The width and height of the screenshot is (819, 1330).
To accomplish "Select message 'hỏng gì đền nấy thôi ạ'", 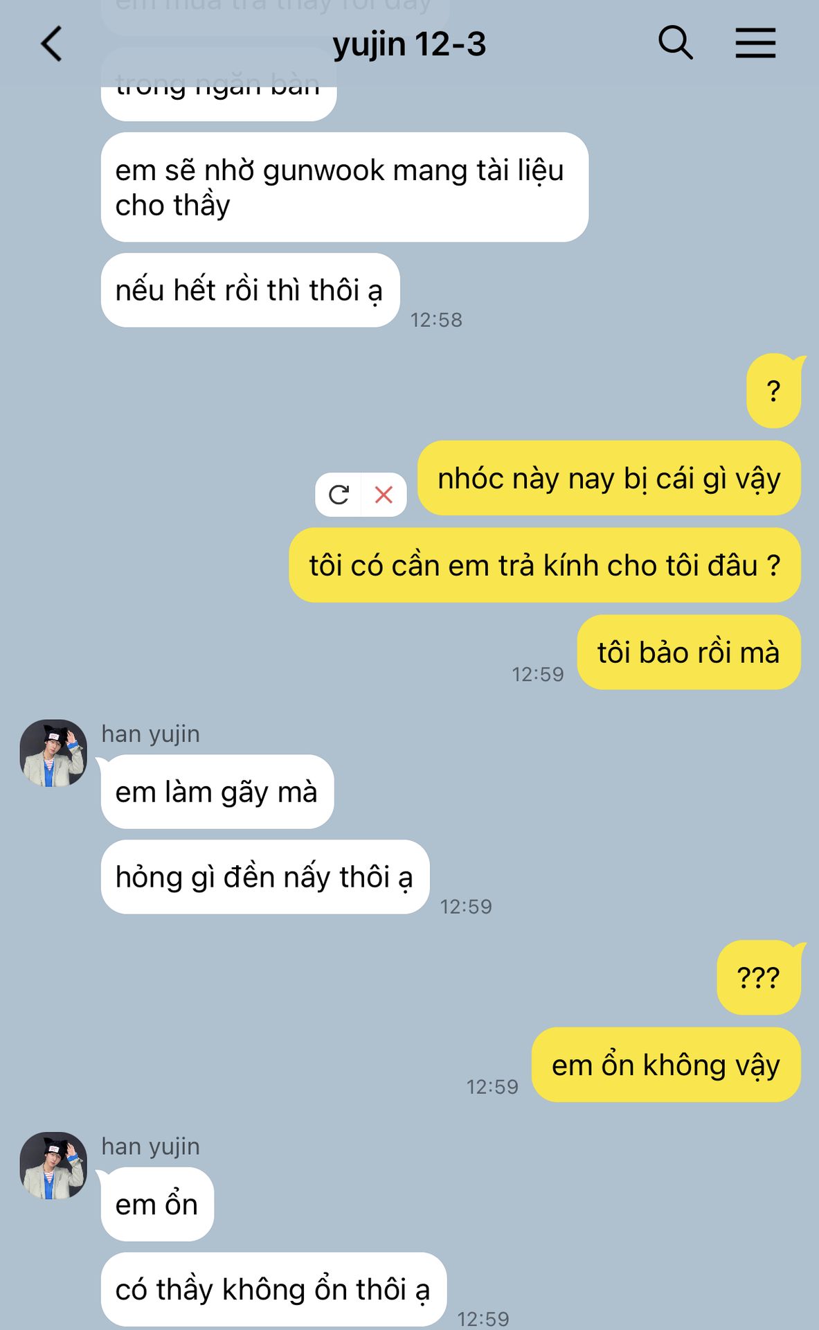I will click(264, 877).
